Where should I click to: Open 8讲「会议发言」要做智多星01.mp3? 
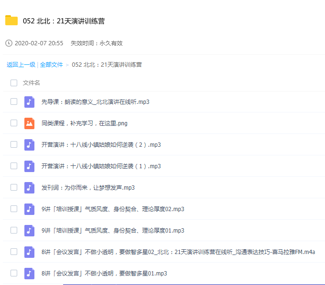[x=104, y=274]
